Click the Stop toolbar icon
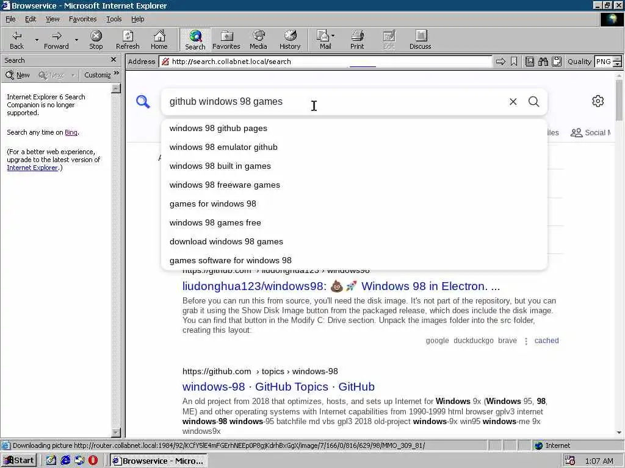Screen dimensions: 625x468 96,40
